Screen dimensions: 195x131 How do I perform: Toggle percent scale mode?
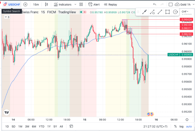click(175, 127)
